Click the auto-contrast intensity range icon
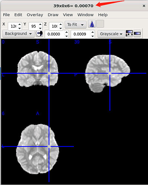This screenshot has width=148, height=185. pyautogui.click(x=129, y=34)
